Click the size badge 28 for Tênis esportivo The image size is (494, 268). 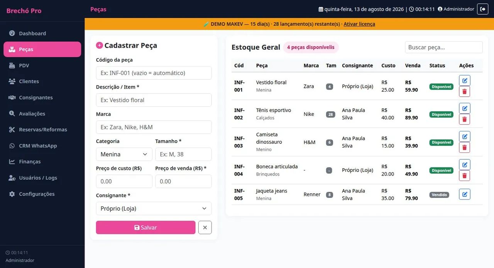(330, 114)
